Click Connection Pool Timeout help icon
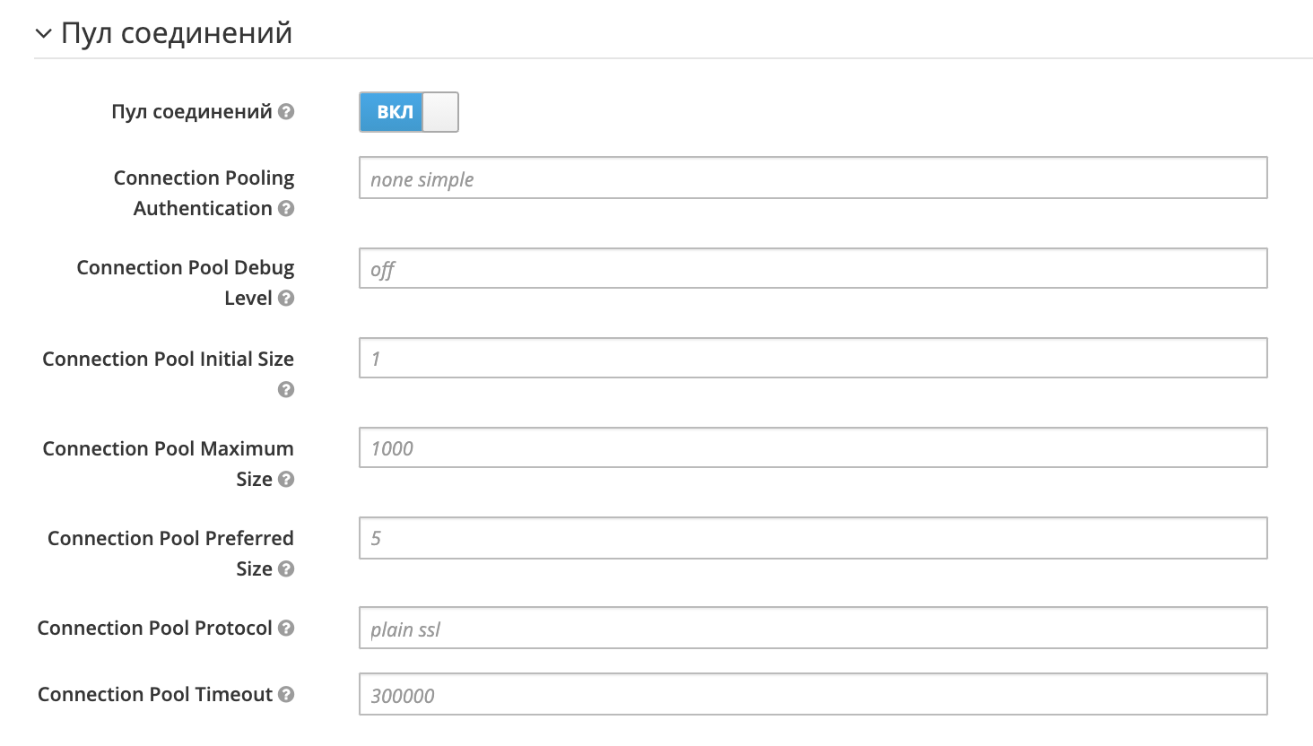Image resolution: width=1313 pixels, height=746 pixels. [286, 695]
